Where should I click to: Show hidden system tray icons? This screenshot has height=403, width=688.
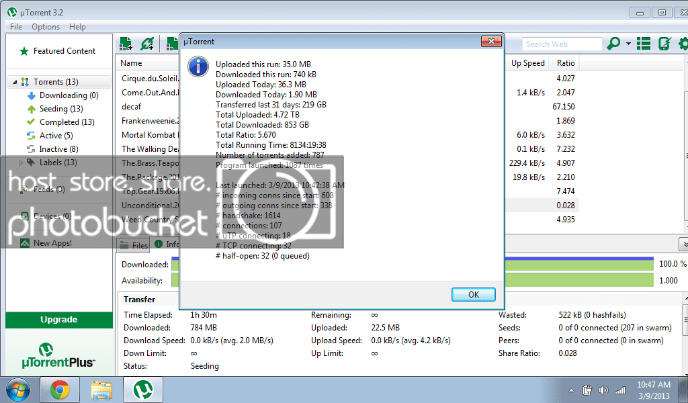tap(571, 390)
